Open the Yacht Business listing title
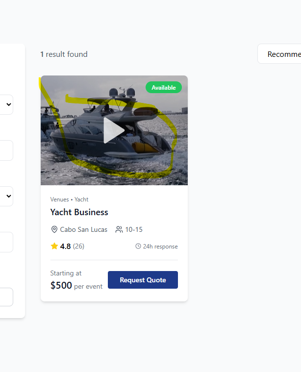This screenshot has width=301, height=372. coord(79,212)
